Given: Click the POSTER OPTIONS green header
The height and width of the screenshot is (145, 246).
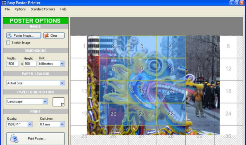Looking at the screenshot, I should click(36, 21).
